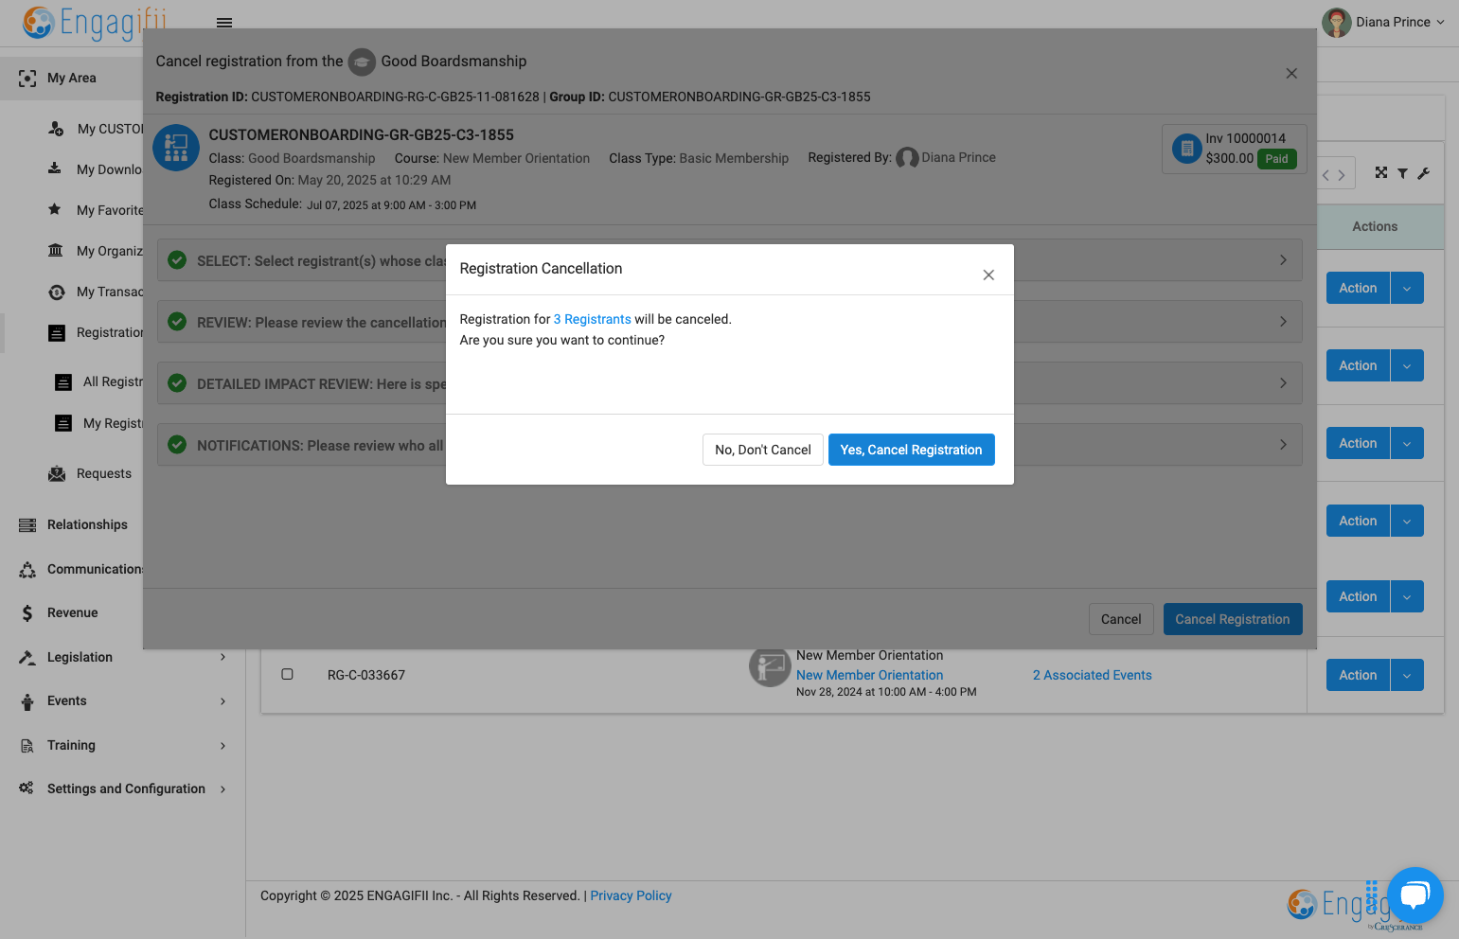
Task: Close the Cancel registration panel
Action: pos(1291,73)
